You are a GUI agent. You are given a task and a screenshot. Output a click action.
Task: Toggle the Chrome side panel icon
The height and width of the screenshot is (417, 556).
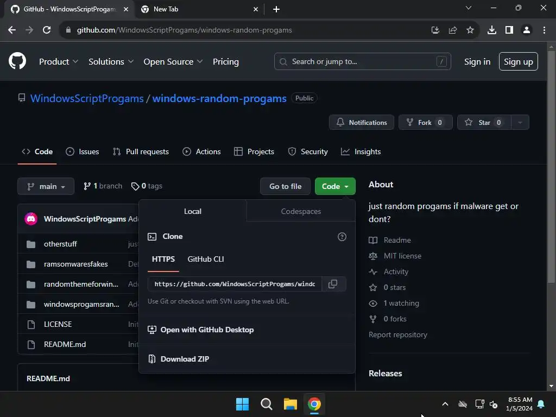click(x=509, y=30)
